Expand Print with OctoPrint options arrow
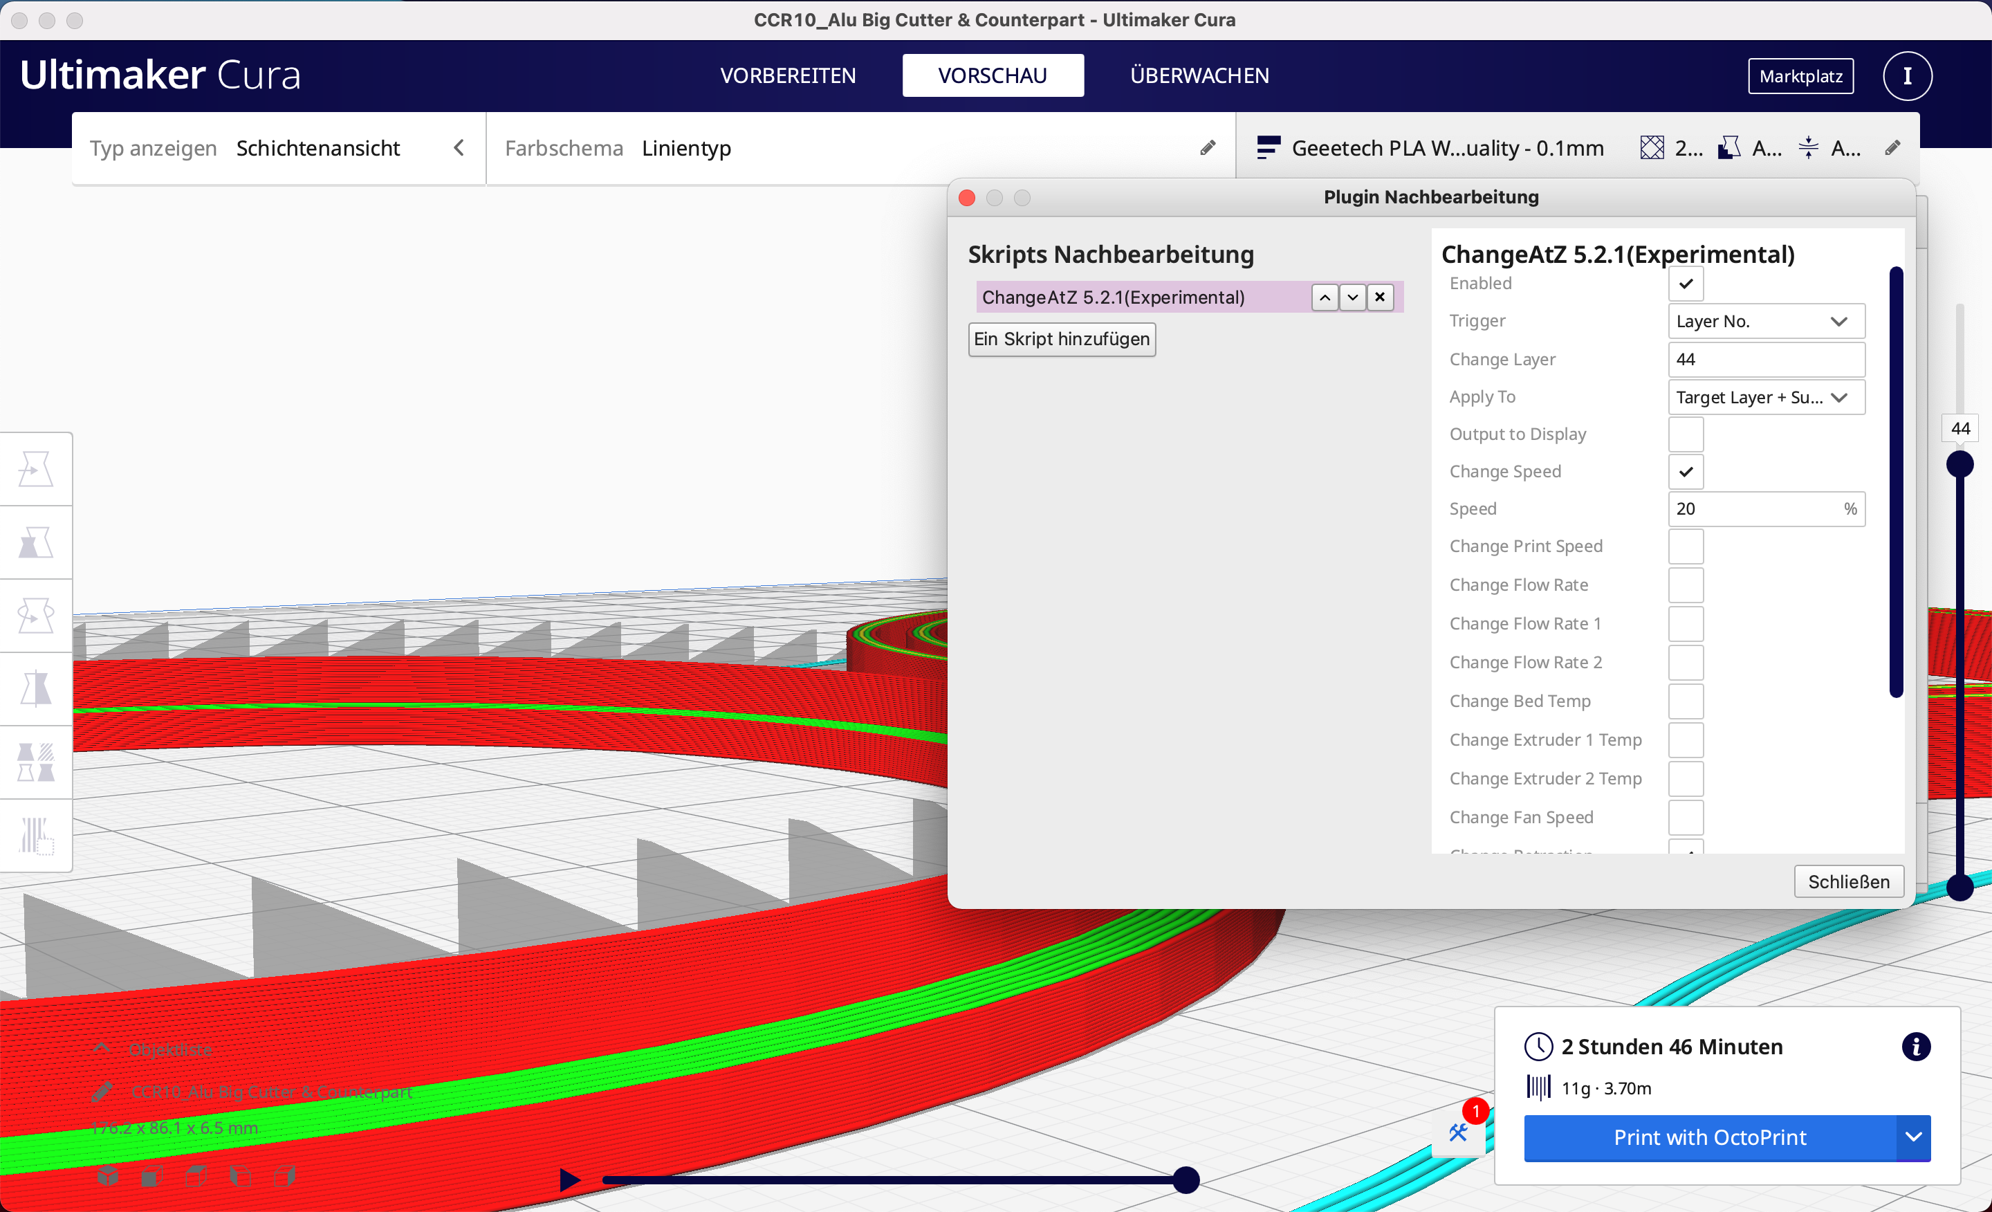Screen dimensions: 1992x1212 (x=1912, y=1137)
